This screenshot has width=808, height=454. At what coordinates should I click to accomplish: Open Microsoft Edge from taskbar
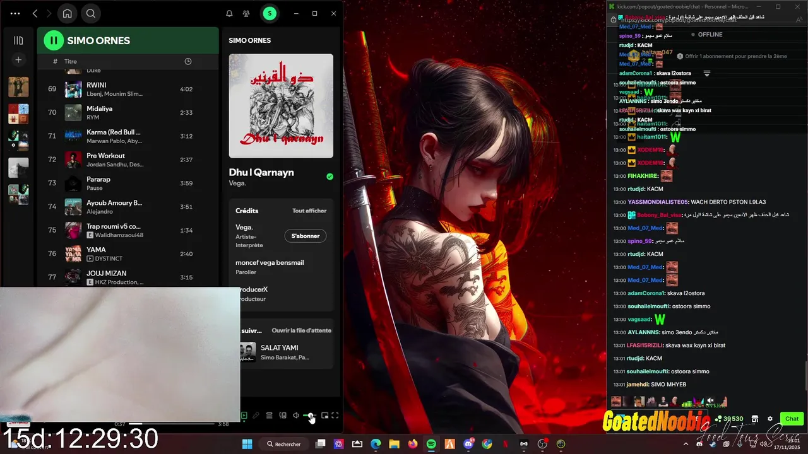pyautogui.click(x=376, y=444)
